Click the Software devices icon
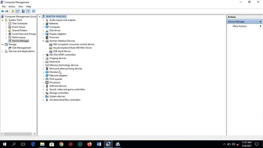The width and height of the screenshot is (263, 148). 47,86
